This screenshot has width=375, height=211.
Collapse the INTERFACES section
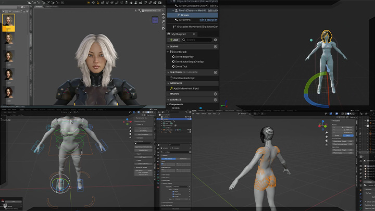[168, 83]
